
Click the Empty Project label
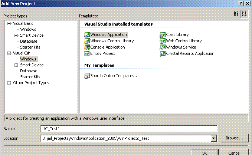(x=103, y=53)
